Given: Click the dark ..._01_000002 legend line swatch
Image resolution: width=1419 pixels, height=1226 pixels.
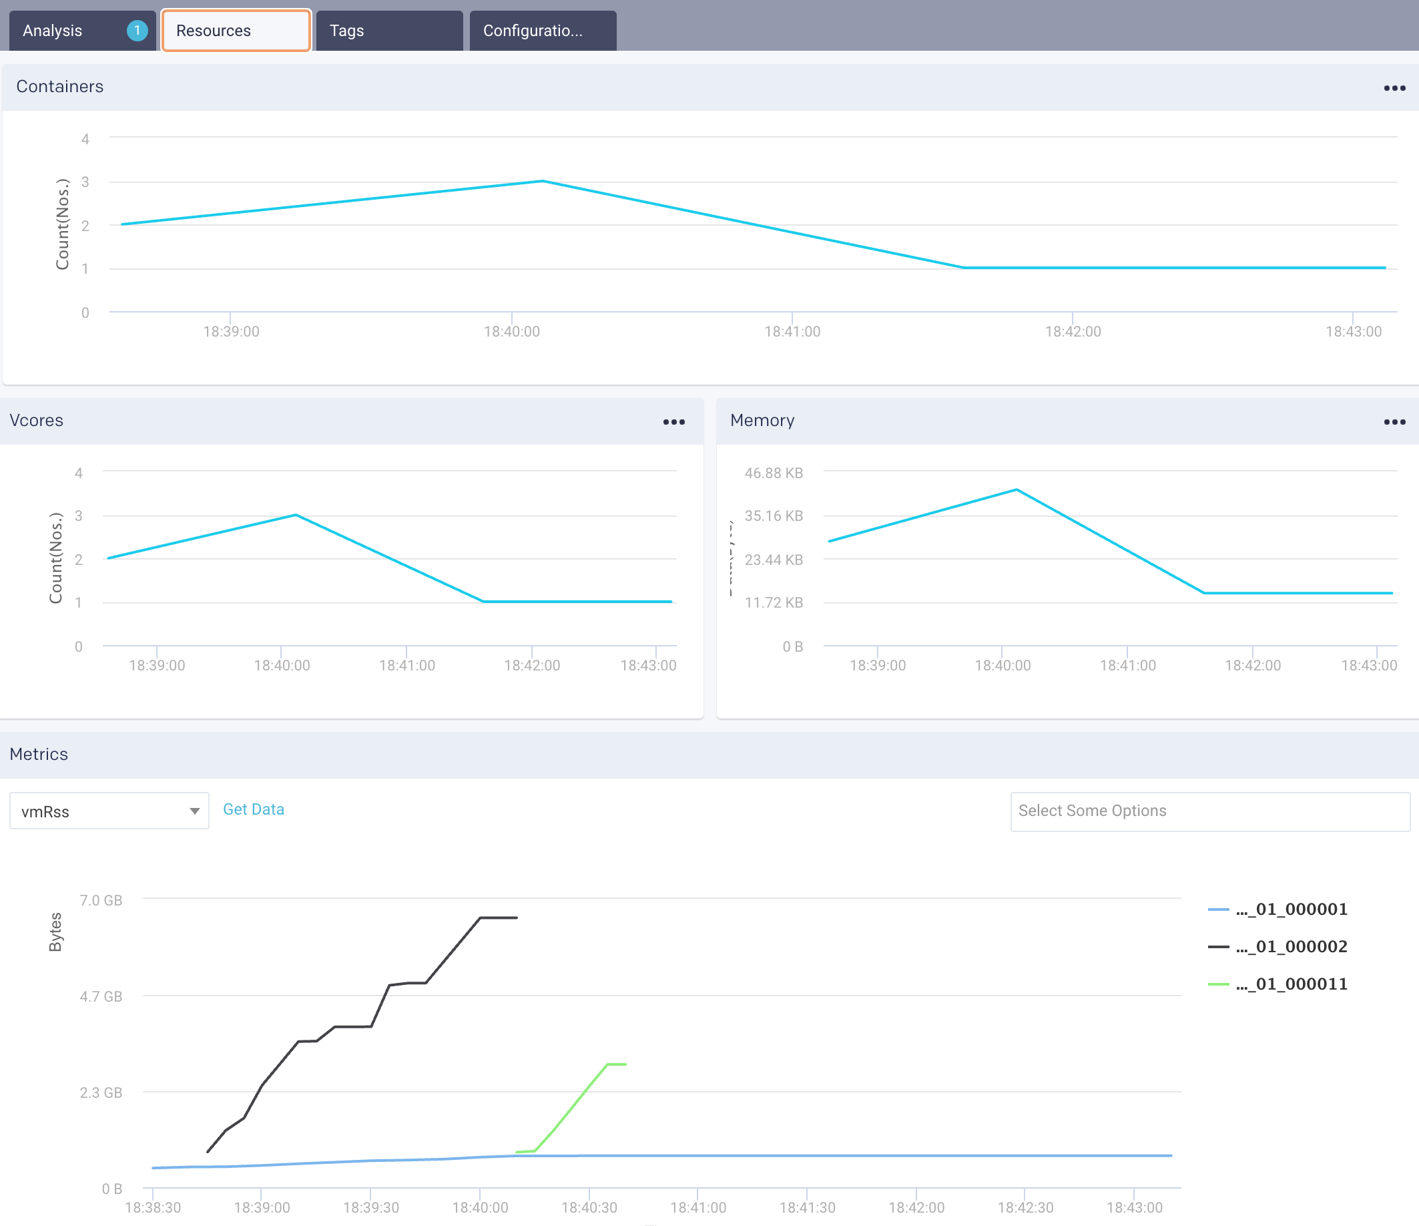Looking at the screenshot, I should pos(1218,947).
